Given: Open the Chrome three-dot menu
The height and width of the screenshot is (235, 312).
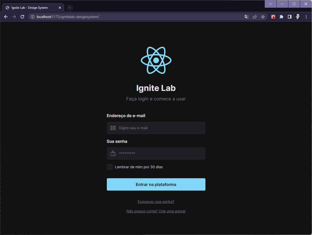Looking at the screenshot, I should pos(306,17).
